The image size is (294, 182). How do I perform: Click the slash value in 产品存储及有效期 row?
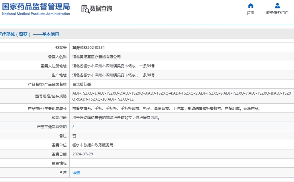click(73, 127)
